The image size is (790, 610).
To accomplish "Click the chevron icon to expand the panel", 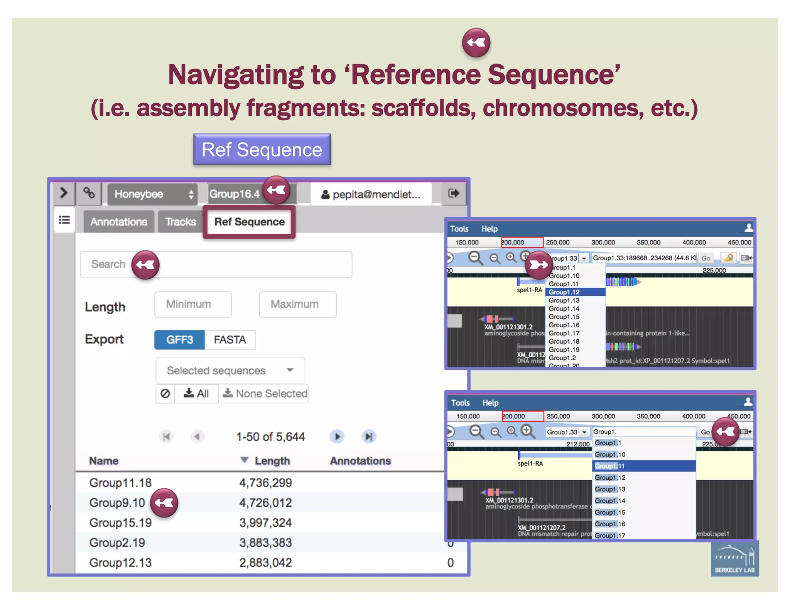I will tap(64, 193).
